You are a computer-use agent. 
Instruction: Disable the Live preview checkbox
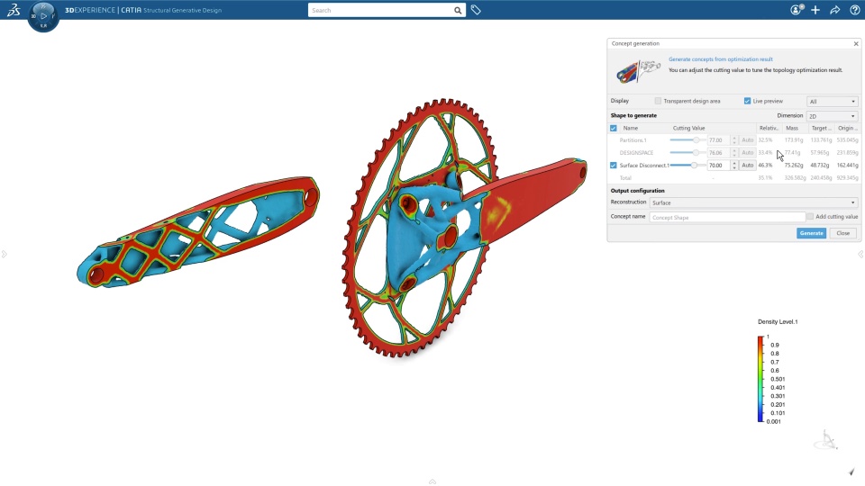(x=747, y=101)
